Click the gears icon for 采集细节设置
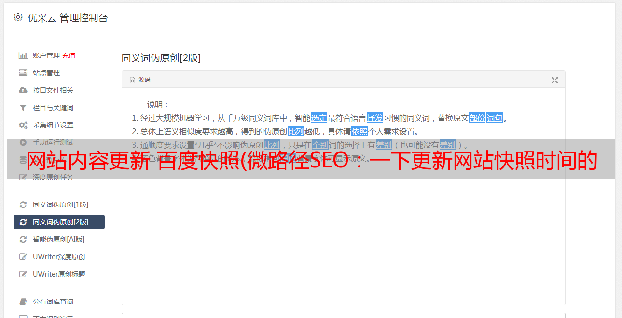 pyautogui.click(x=23, y=125)
